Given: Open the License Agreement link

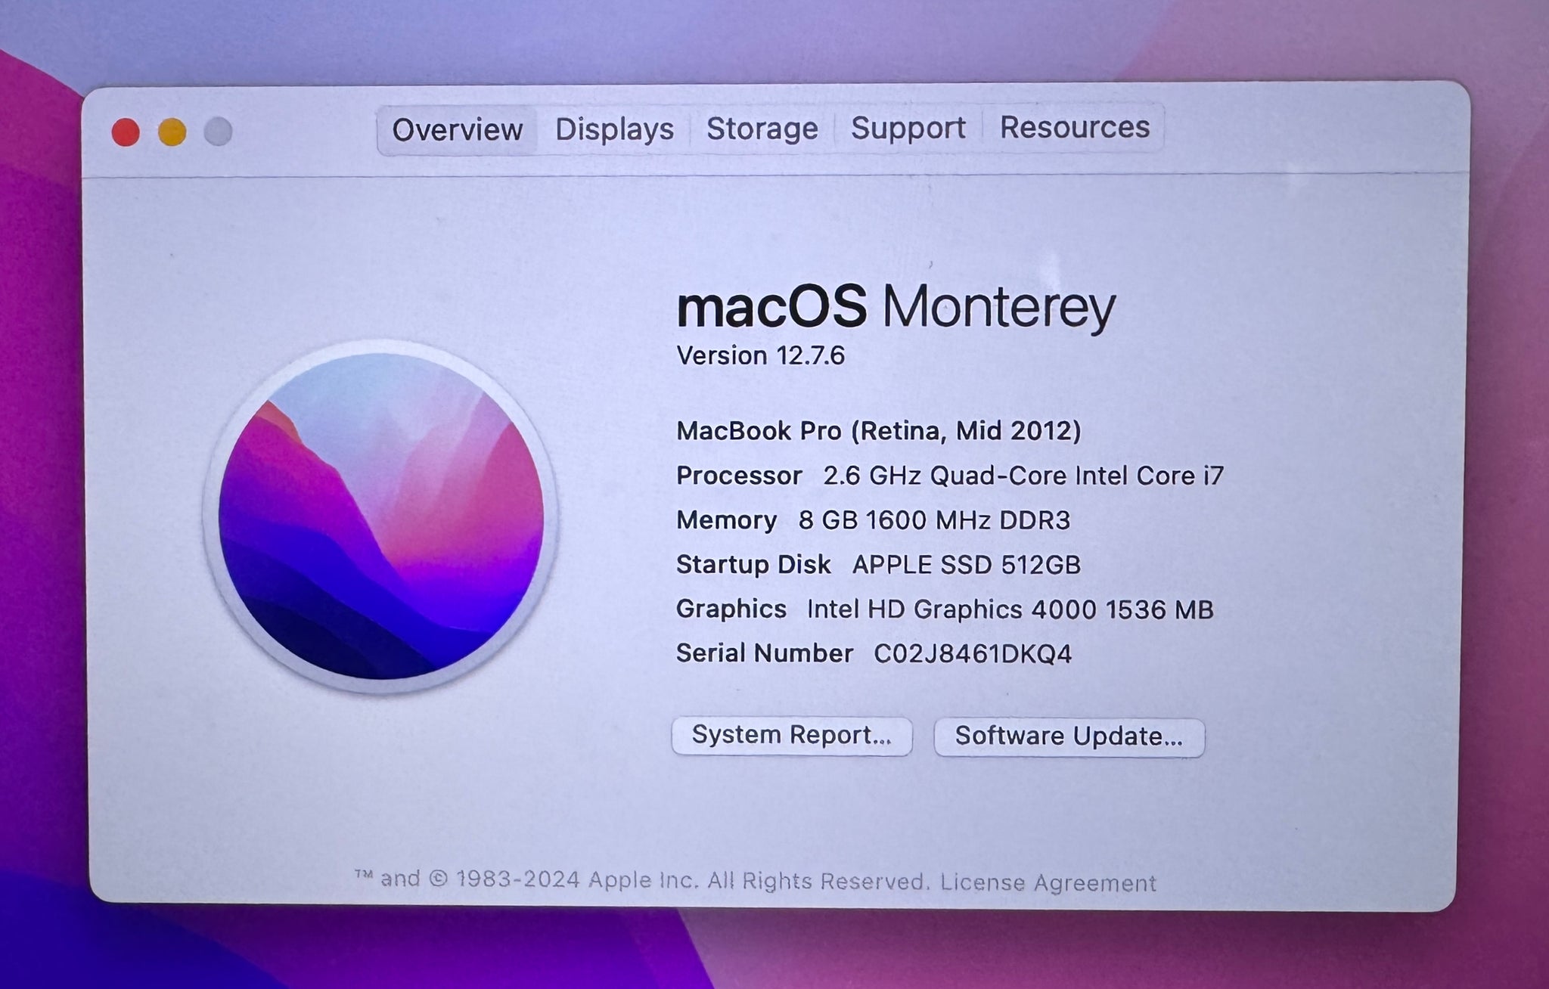Looking at the screenshot, I should click(x=1048, y=882).
